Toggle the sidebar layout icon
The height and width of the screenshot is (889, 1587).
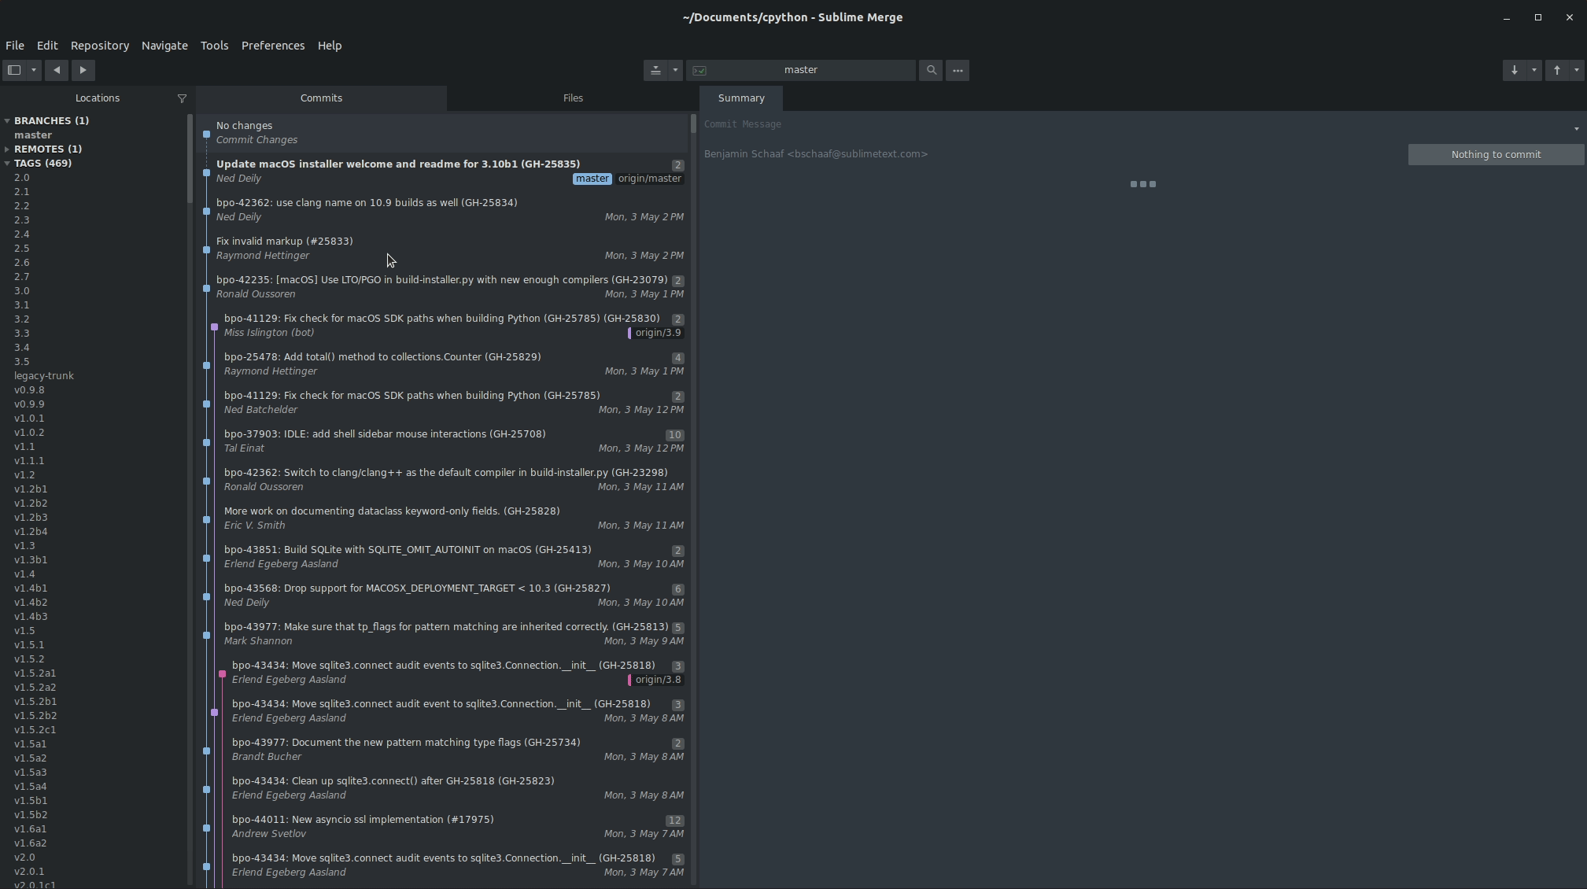click(x=14, y=70)
